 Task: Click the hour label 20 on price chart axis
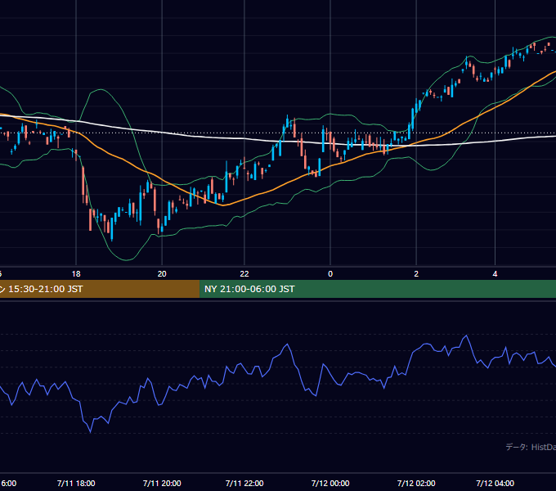tap(162, 274)
